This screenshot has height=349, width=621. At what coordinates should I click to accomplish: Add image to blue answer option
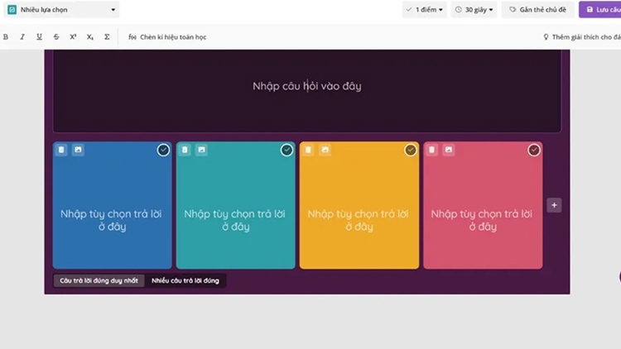pos(78,150)
